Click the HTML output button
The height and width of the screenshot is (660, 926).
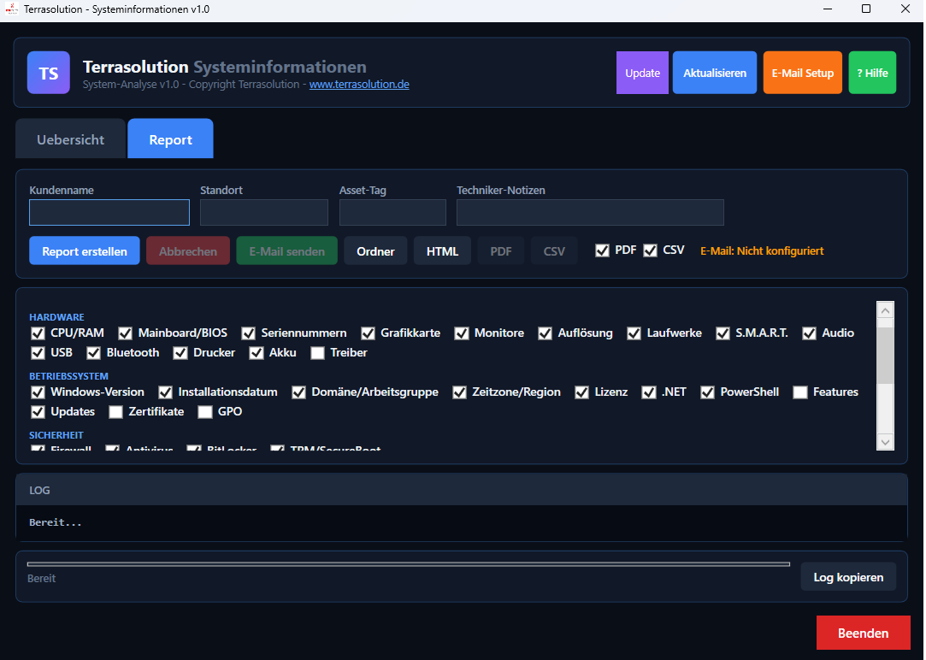coord(442,251)
